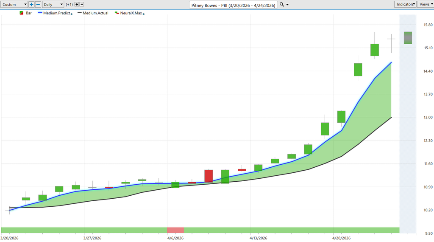Click the large red candlestick bar
The height and width of the screenshot is (242, 434).
(x=208, y=176)
